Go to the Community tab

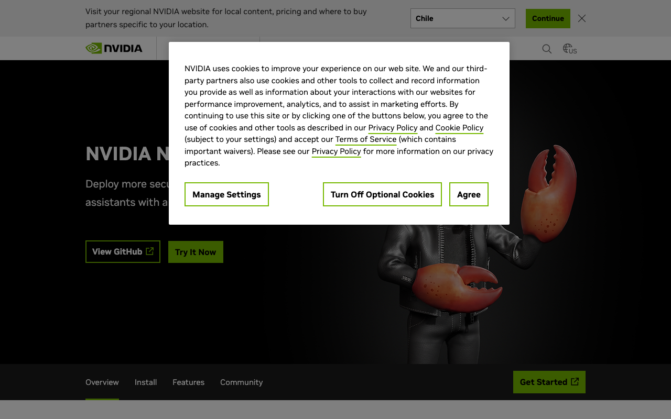point(241,382)
